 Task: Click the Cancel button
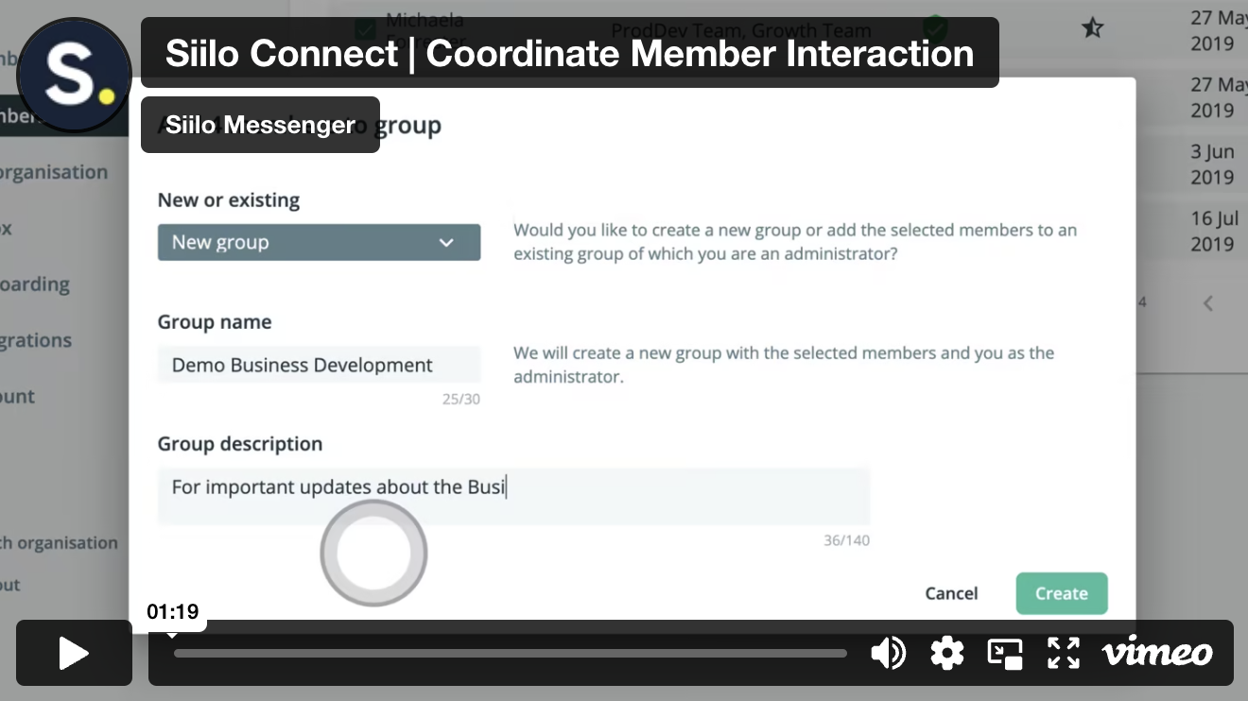[951, 593]
